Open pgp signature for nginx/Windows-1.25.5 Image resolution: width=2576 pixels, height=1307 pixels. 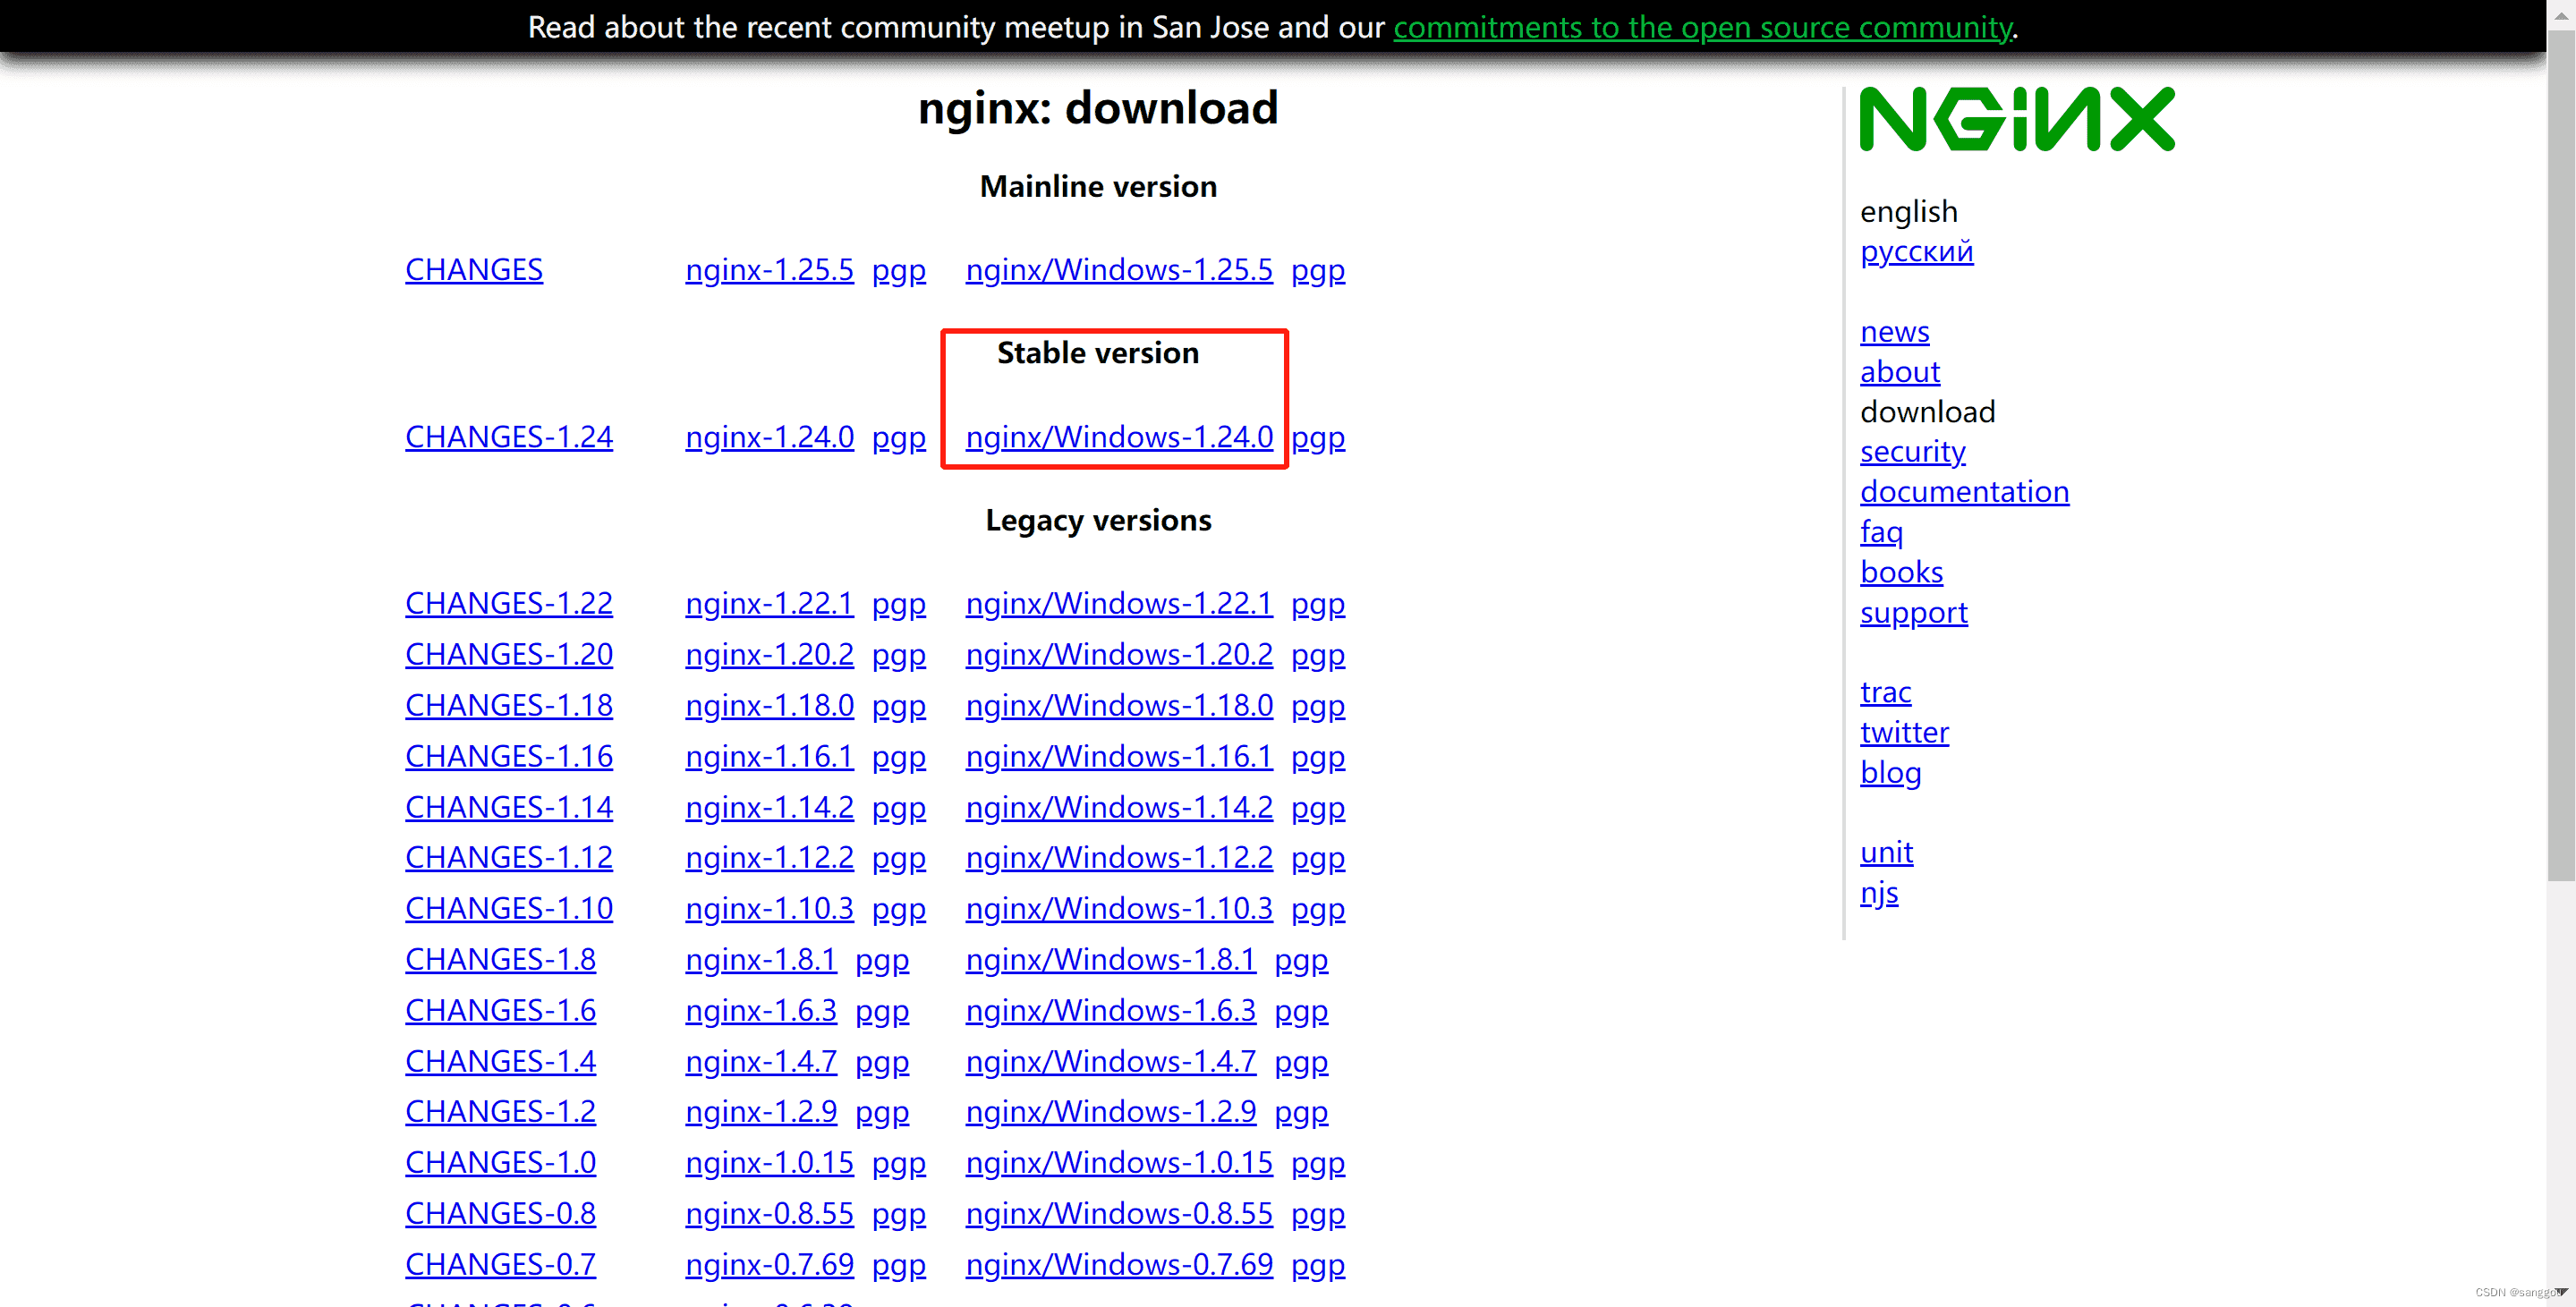[x=1318, y=270]
